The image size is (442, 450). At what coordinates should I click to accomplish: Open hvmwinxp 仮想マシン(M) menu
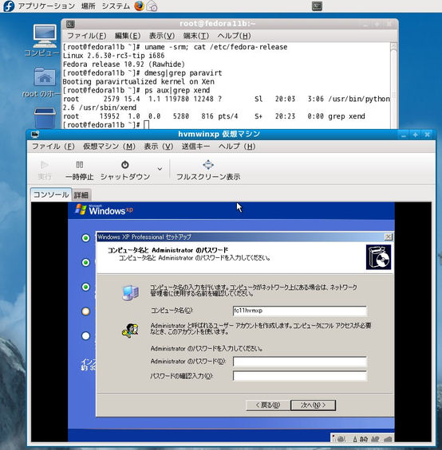[x=109, y=147]
